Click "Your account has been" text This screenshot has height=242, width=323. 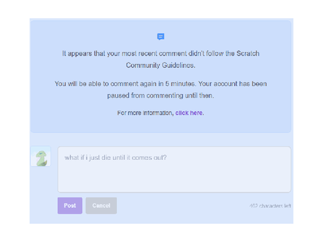(233, 84)
